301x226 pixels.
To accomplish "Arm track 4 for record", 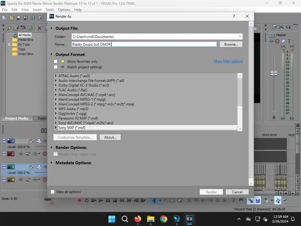I will click(21, 180).
